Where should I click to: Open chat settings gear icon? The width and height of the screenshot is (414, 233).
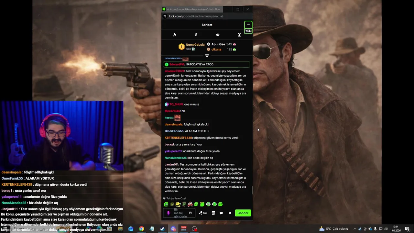(230, 213)
